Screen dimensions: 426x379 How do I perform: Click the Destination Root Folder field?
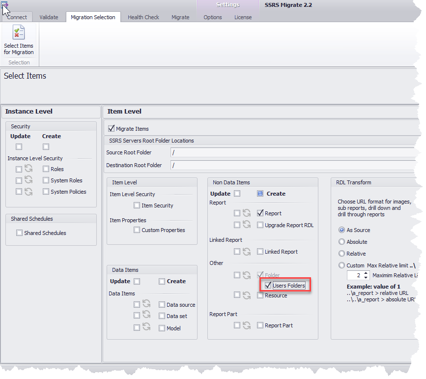(x=293, y=165)
